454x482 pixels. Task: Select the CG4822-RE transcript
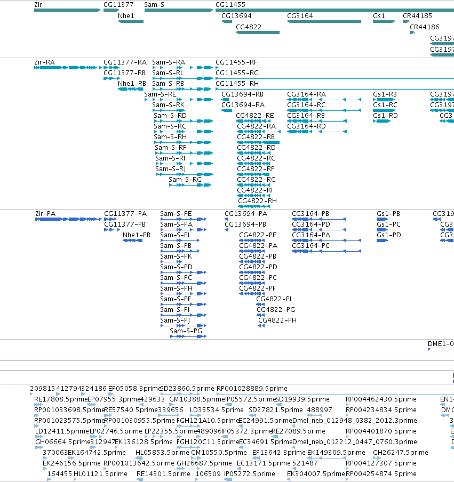[253, 121]
